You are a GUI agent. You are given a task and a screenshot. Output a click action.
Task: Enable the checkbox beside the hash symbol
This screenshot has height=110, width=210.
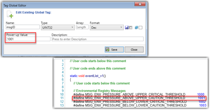(141, 28)
